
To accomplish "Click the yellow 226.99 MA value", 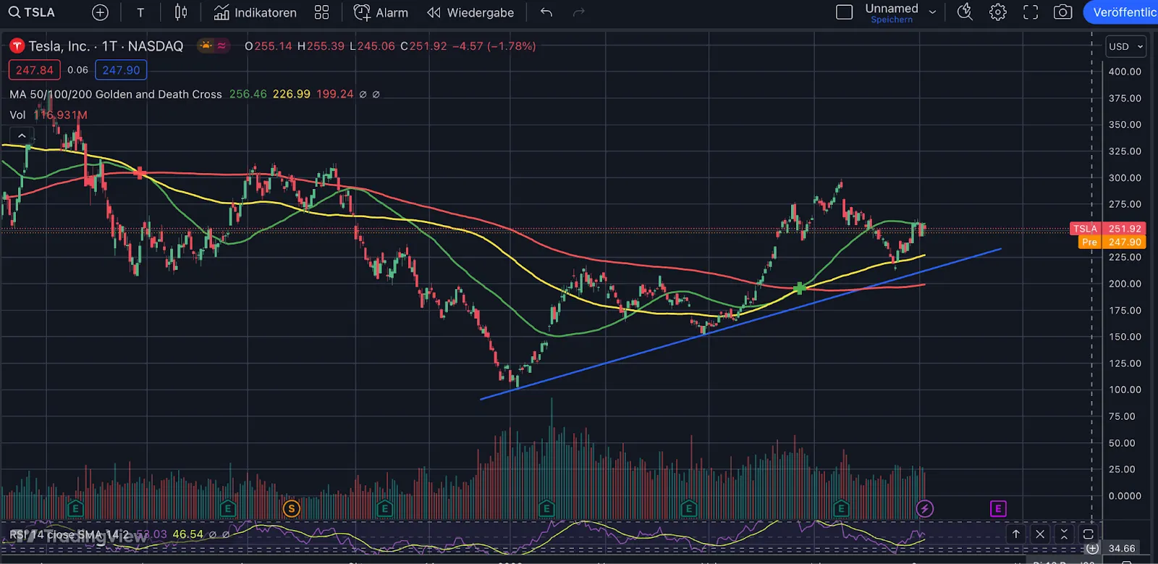I will [291, 94].
